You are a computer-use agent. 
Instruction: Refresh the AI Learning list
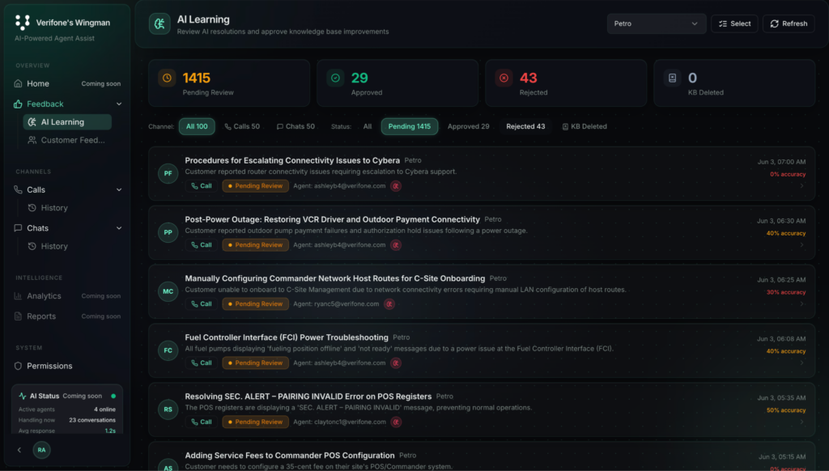(x=789, y=23)
